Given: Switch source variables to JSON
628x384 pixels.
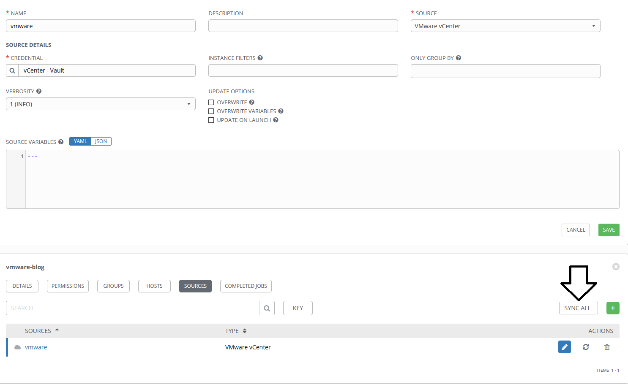Looking at the screenshot, I should (x=101, y=141).
